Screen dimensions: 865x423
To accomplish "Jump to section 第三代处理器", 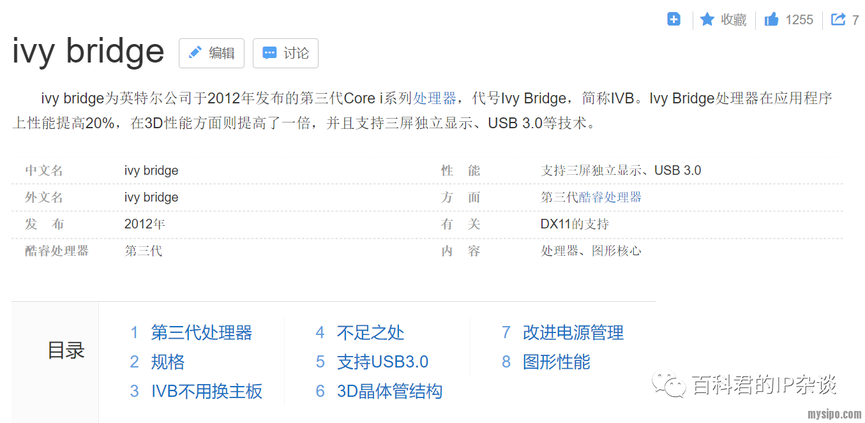I will [x=201, y=332].
